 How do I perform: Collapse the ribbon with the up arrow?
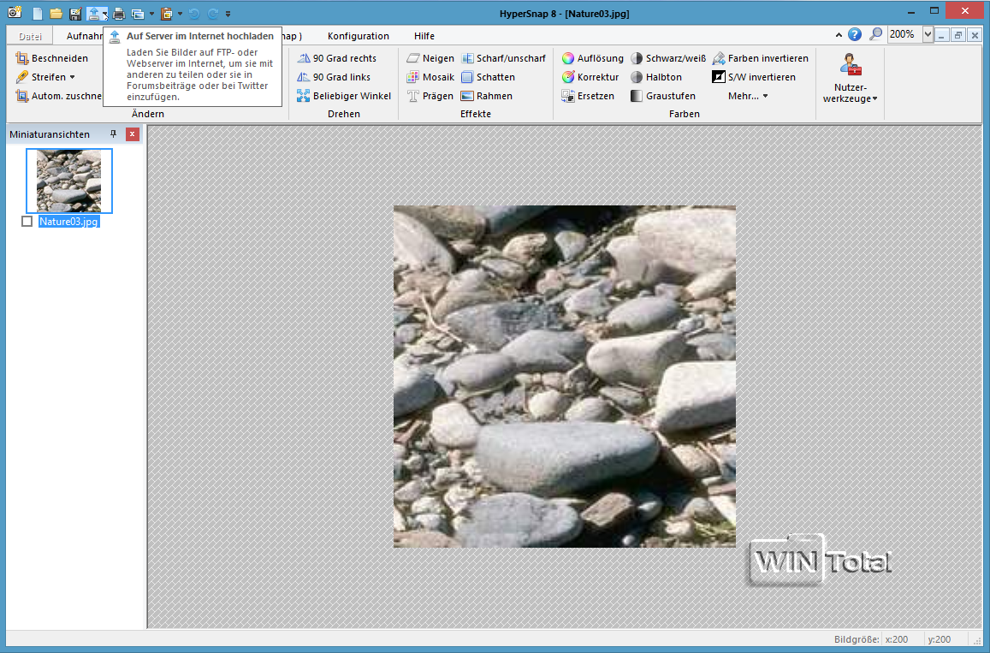point(837,35)
